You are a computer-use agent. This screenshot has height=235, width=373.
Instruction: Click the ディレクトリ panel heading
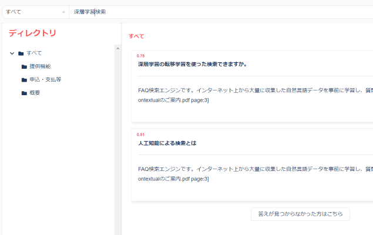[32, 33]
